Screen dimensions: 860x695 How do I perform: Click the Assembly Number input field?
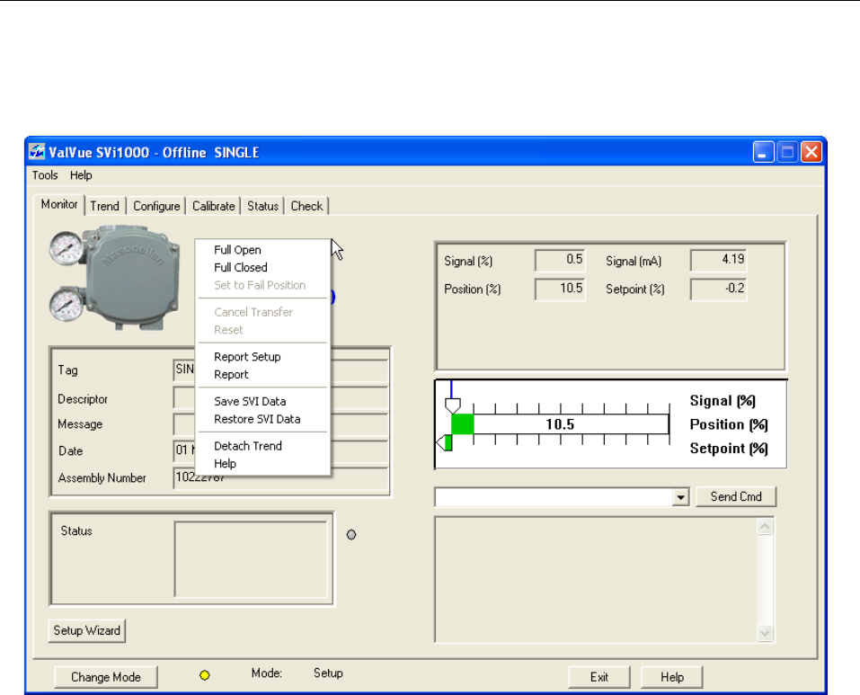pos(280,477)
